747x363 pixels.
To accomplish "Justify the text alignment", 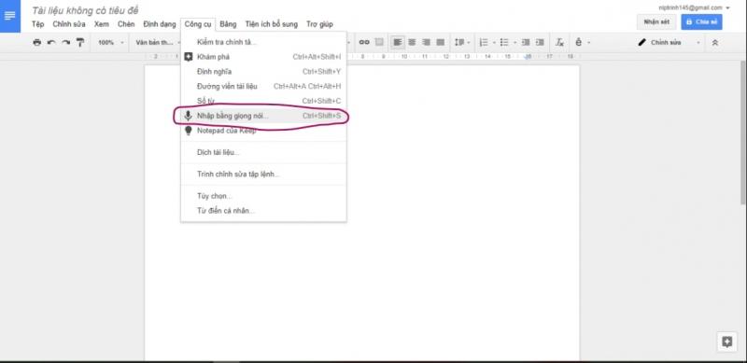I will tap(441, 42).
